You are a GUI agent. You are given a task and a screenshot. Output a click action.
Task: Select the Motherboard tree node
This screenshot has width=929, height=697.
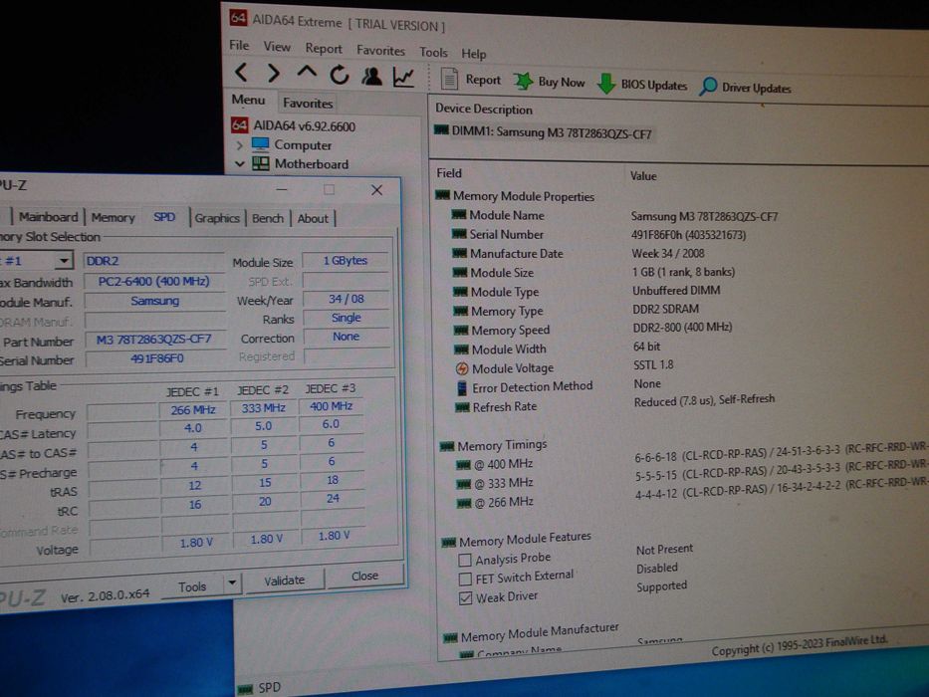pyautogui.click(x=311, y=163)
